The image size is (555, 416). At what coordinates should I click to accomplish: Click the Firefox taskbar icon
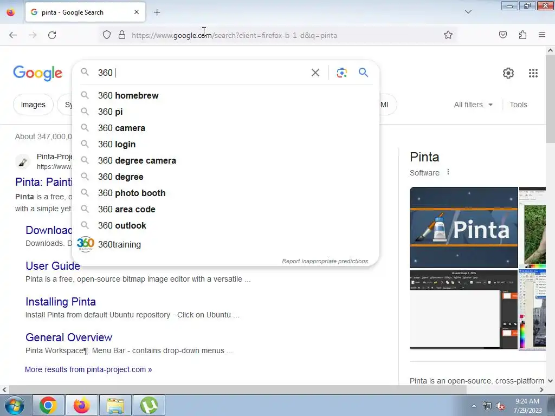coord(81,405)
